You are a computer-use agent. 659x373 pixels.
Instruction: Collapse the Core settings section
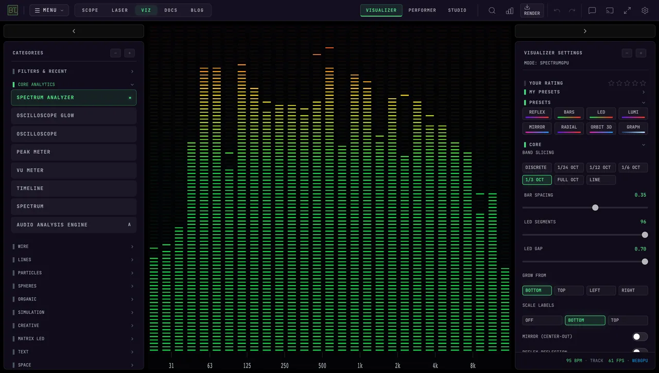585,145
